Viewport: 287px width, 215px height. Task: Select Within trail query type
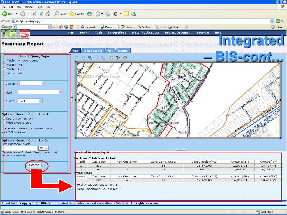[4, 65]
